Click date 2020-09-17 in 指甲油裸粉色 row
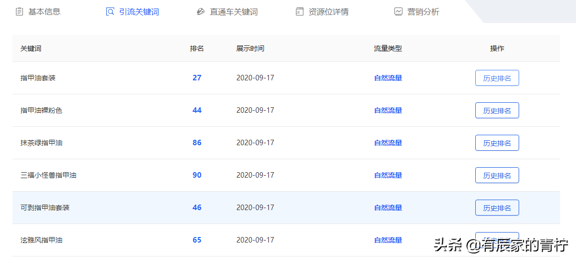The image size is (576, 260). 255,110
